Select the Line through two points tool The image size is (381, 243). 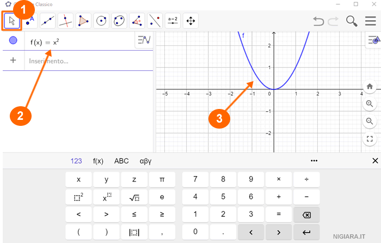click(x=48, y=21)
